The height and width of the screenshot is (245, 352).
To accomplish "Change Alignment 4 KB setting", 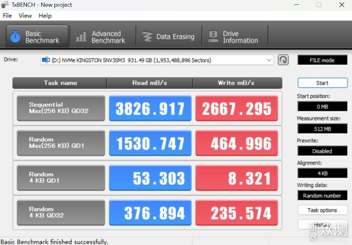I will (322, 173).
